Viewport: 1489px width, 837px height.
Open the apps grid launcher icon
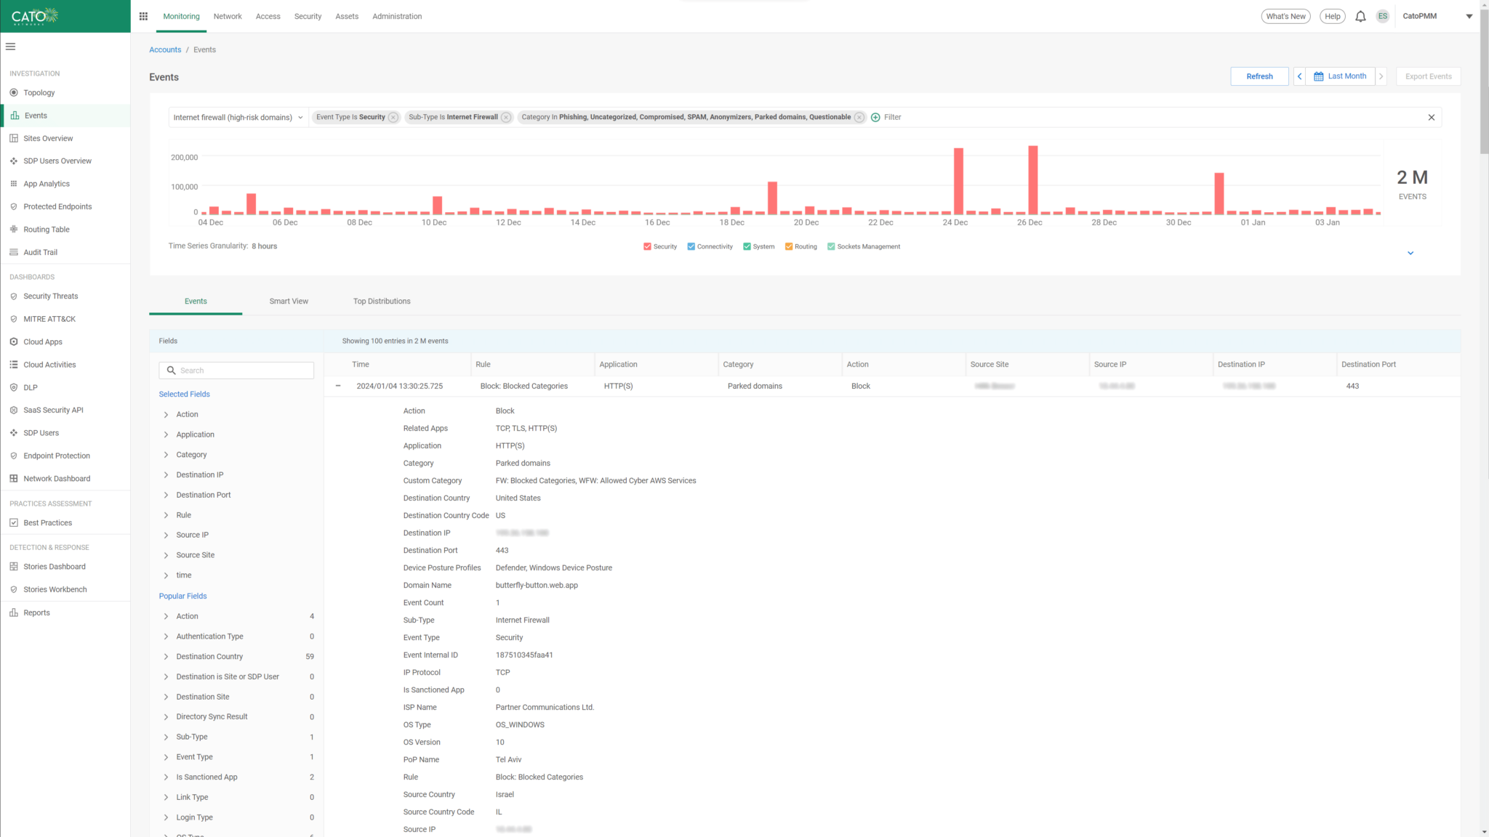143,16
